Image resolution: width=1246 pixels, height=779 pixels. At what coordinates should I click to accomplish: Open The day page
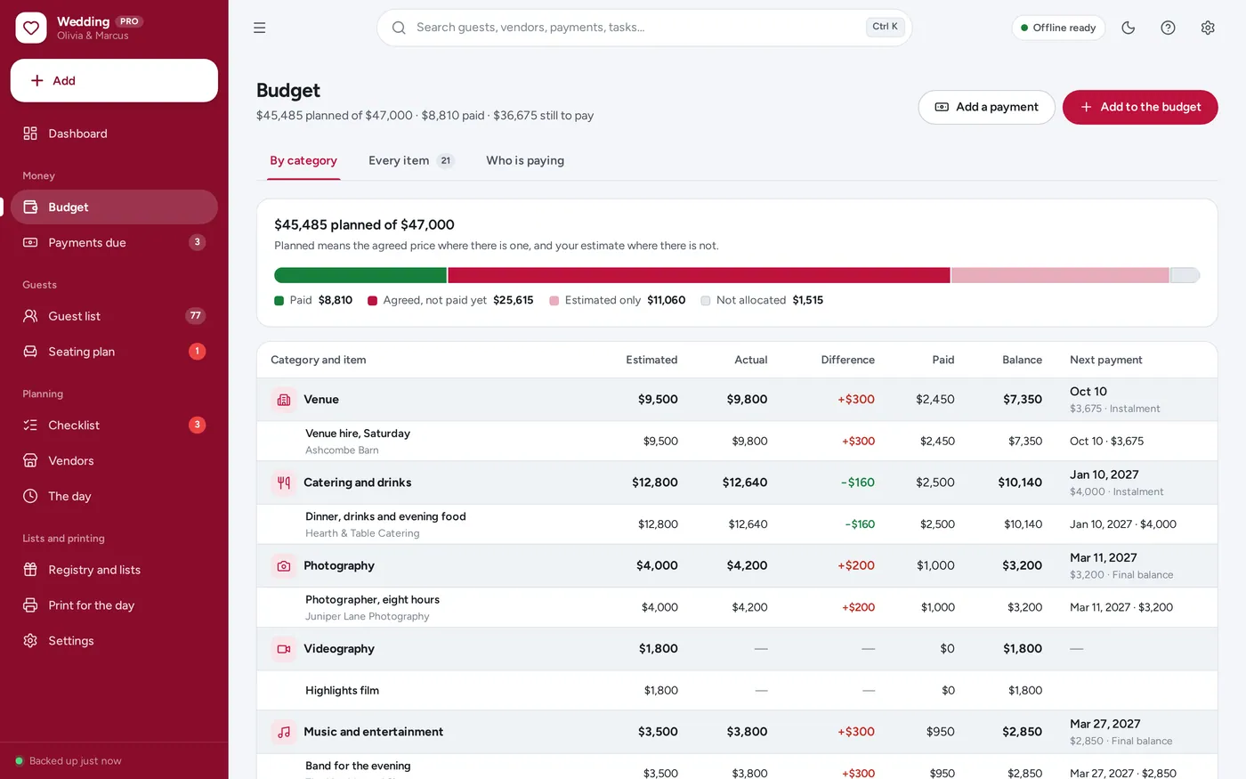coord(114,496)
